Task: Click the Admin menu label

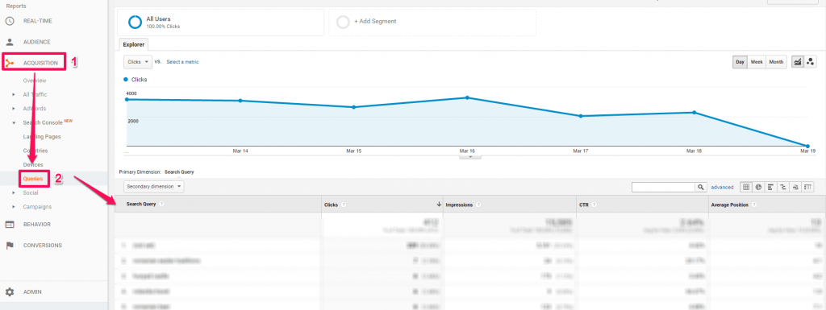Action: [32, 291]
